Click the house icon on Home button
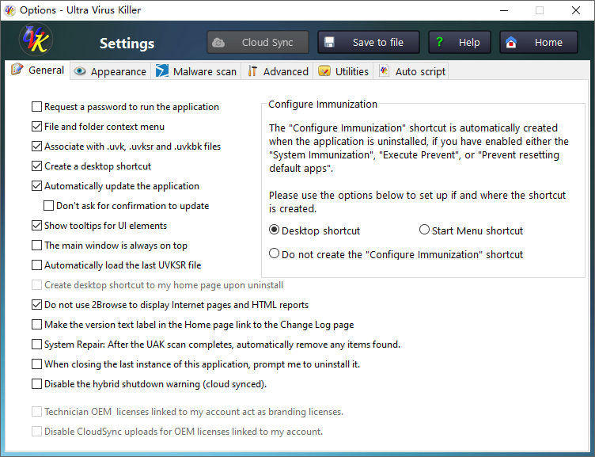Image resolution: width=595 pixels, height=457 pixels. pyautogui.click(x=511, y=43)
